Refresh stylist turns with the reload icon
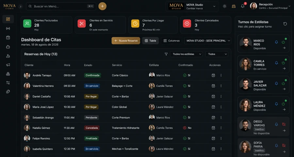This screenshot has height=157, width=294. (285, 24)
